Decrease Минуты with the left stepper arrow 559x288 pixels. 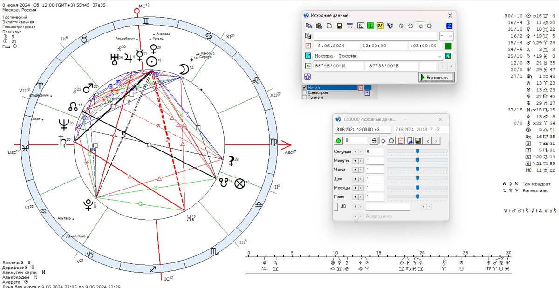point(355,161)
